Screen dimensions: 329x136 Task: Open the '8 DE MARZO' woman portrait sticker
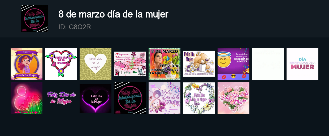(164, 64)
